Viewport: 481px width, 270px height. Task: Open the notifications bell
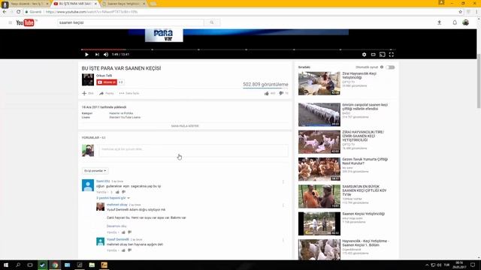click(455, 22)
